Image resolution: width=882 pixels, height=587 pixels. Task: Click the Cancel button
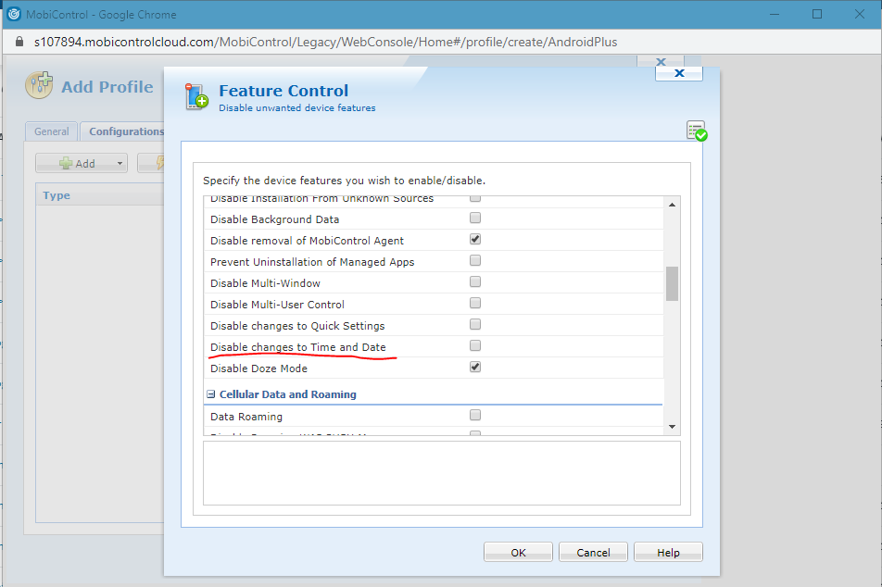pyautogui.click(x=593, y=552)
